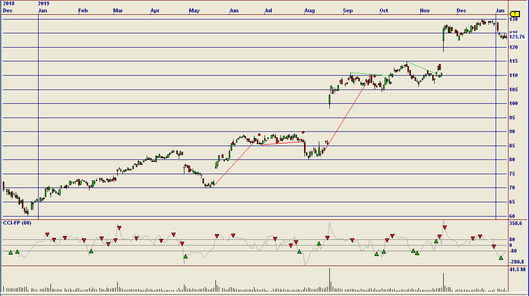Viewport: 529px width, 296px height.
Task: Select the green trendline descending from October high
Action: tap(423, 68)
